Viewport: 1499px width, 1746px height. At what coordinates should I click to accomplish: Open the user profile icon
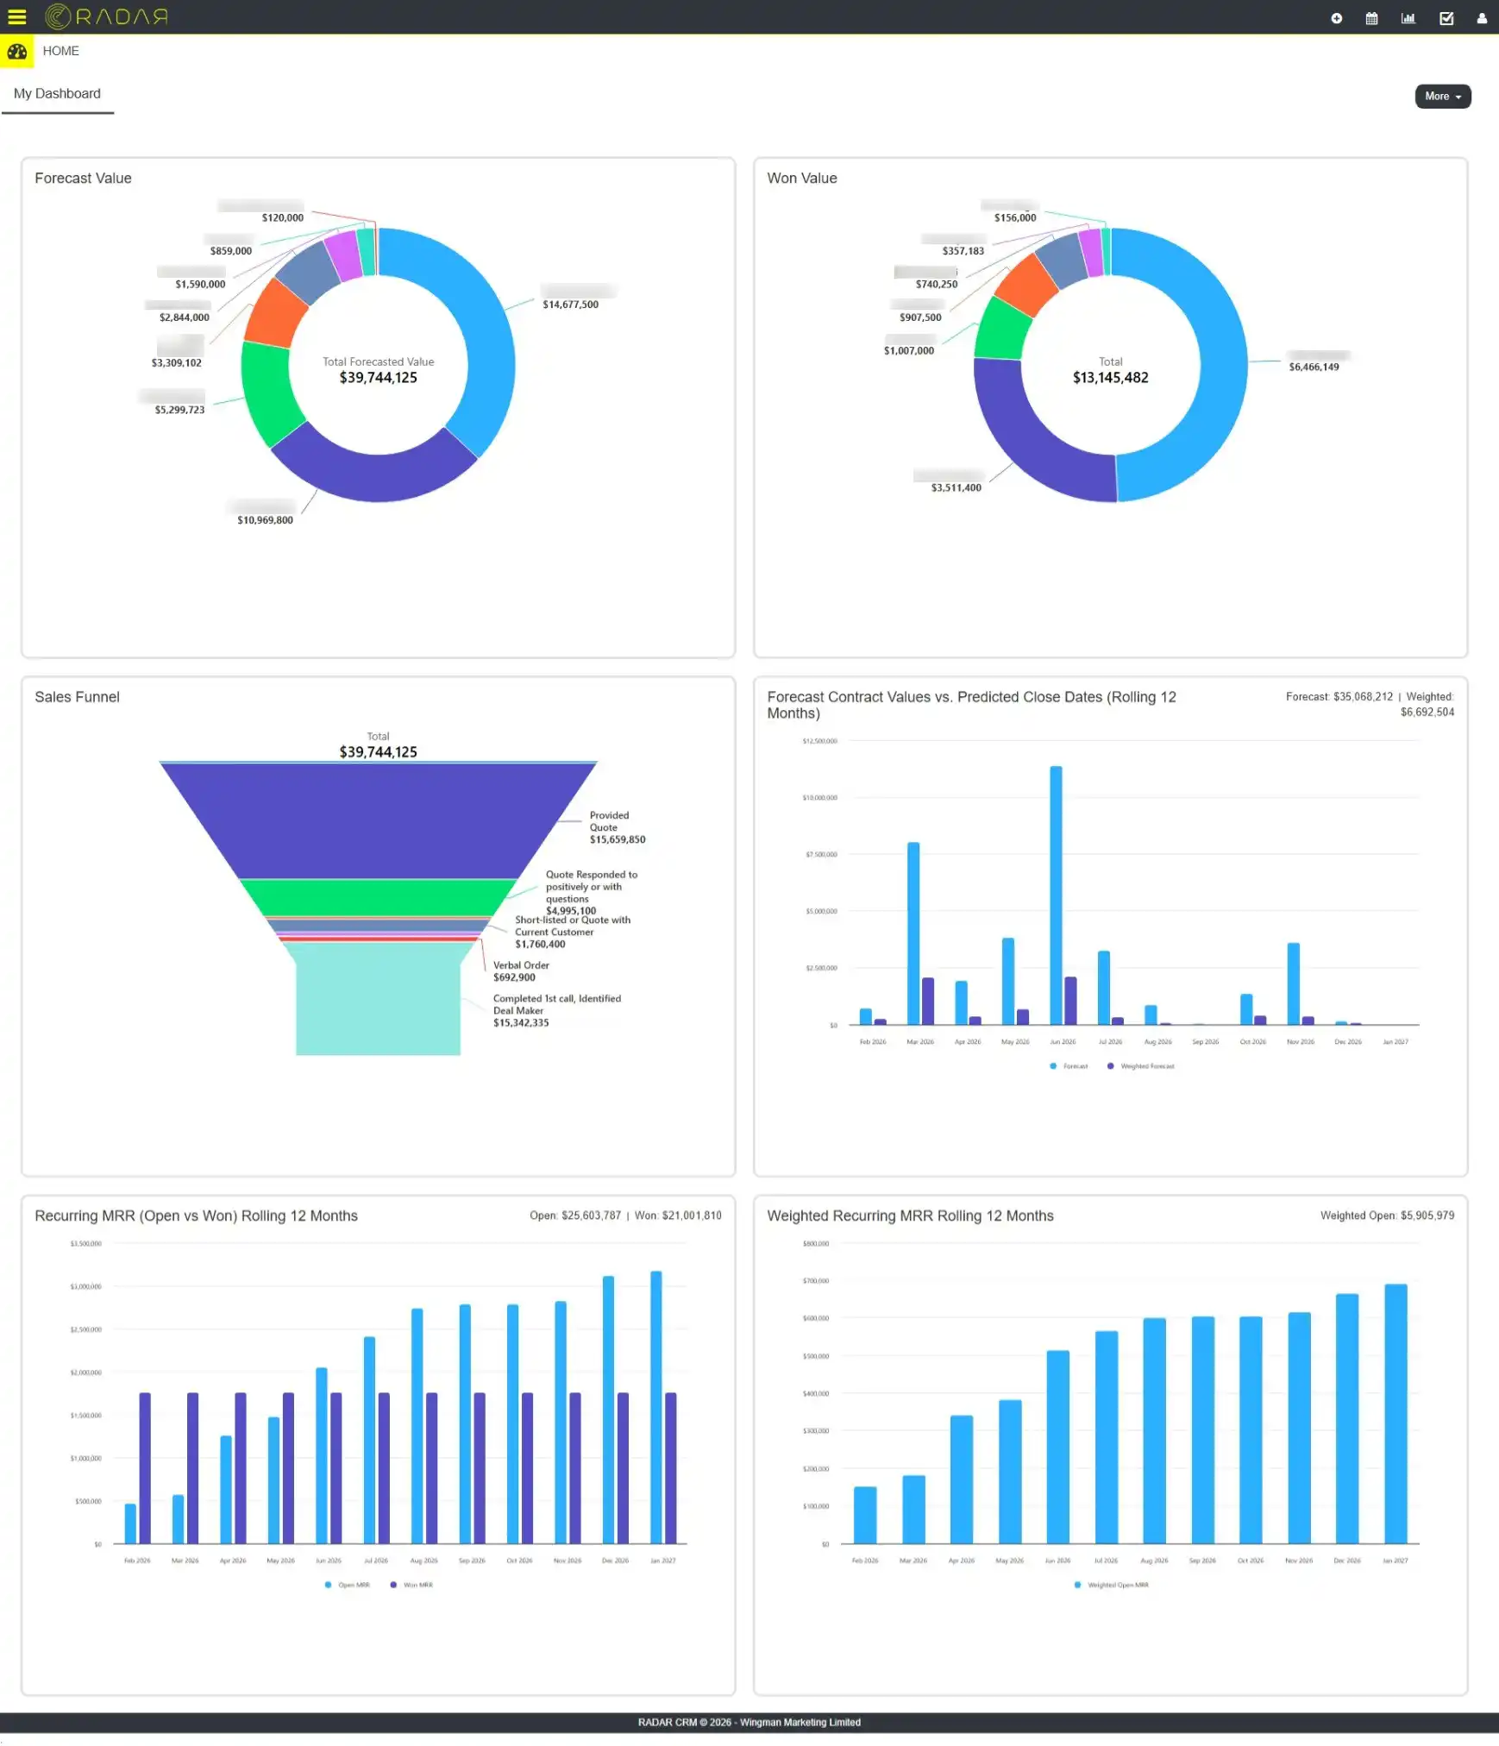(x=1483, y=17)
